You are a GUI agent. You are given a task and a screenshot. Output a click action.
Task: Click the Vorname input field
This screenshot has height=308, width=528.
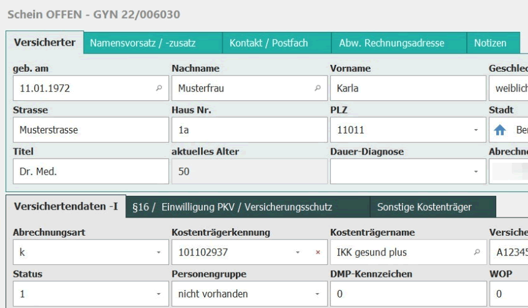(408, 89)
